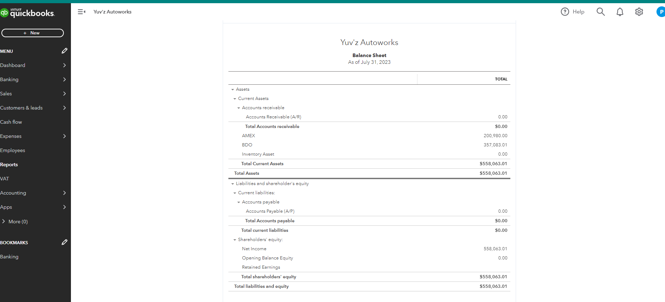Edit the BOOKMARKS section with pencil icon
The image size is (665, 302).
point(64,242)
